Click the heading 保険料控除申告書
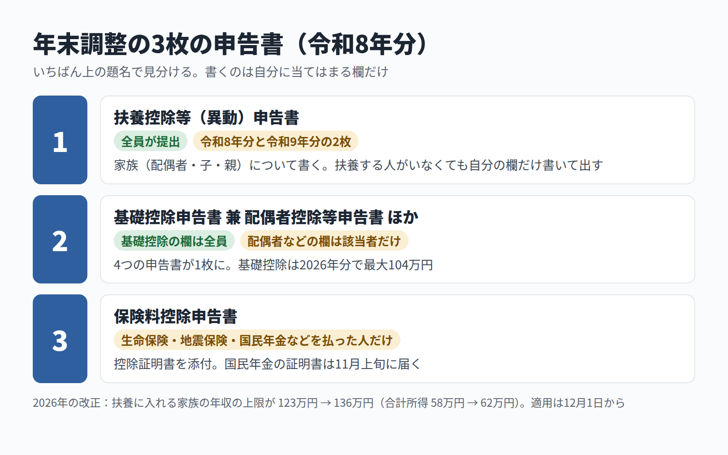This screenshot has height=455, width=728. [x=176, y=316]
